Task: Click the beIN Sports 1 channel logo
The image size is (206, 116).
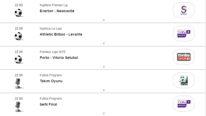Action: 184,104
